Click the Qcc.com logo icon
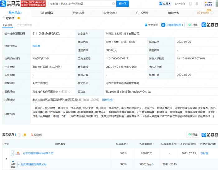This screenshot has width=218, height=170. (x=3, y=4)
